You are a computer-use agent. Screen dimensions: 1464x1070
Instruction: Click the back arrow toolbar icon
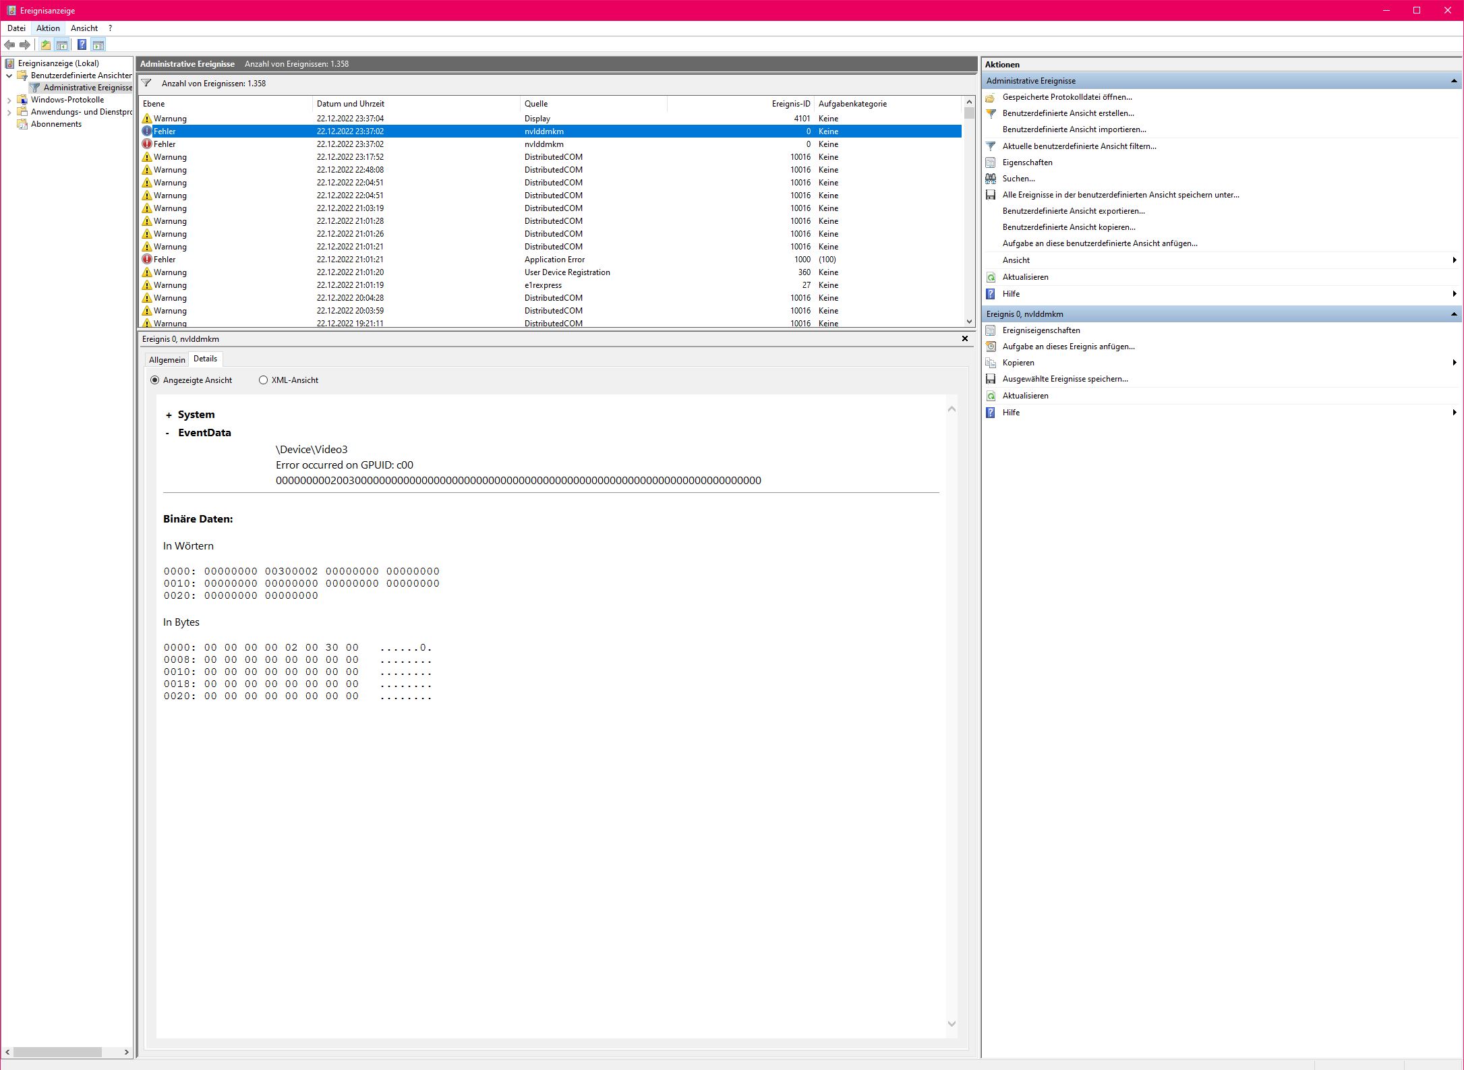(9, 45)
